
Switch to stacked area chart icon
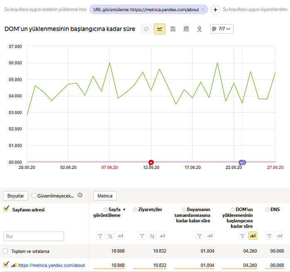tap(173, 29)
